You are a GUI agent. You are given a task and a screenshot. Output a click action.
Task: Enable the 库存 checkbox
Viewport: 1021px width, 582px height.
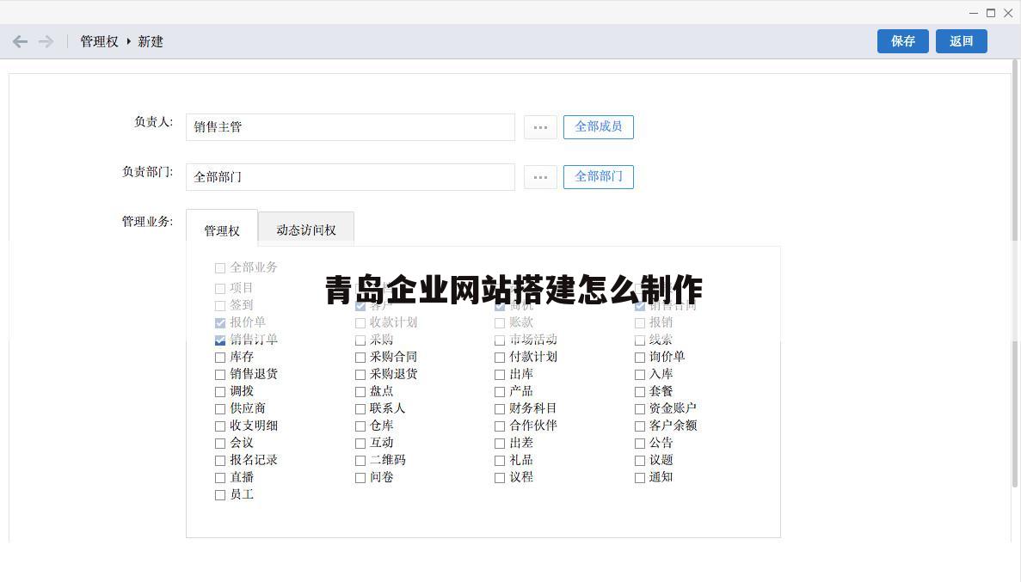220,357
